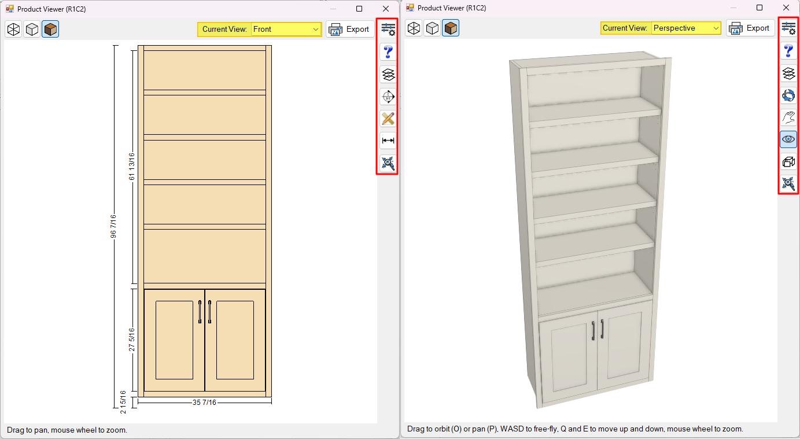Image resolution: width=800 pixels, height=439 pixels.
Task: Click zoom extents magnifier in the Front view window
Action: (x=388, y=163)
